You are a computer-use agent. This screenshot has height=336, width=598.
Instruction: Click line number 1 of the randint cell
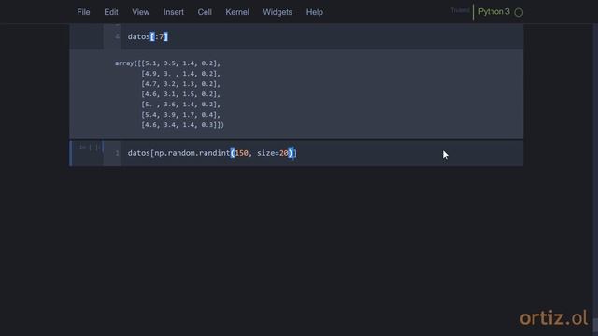click(117, 153)
